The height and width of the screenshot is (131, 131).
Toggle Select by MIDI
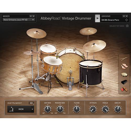[117, 26]
